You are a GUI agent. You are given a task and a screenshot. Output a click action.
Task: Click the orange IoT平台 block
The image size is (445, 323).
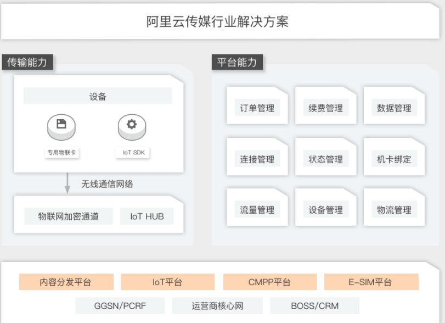tap(167, 282)
